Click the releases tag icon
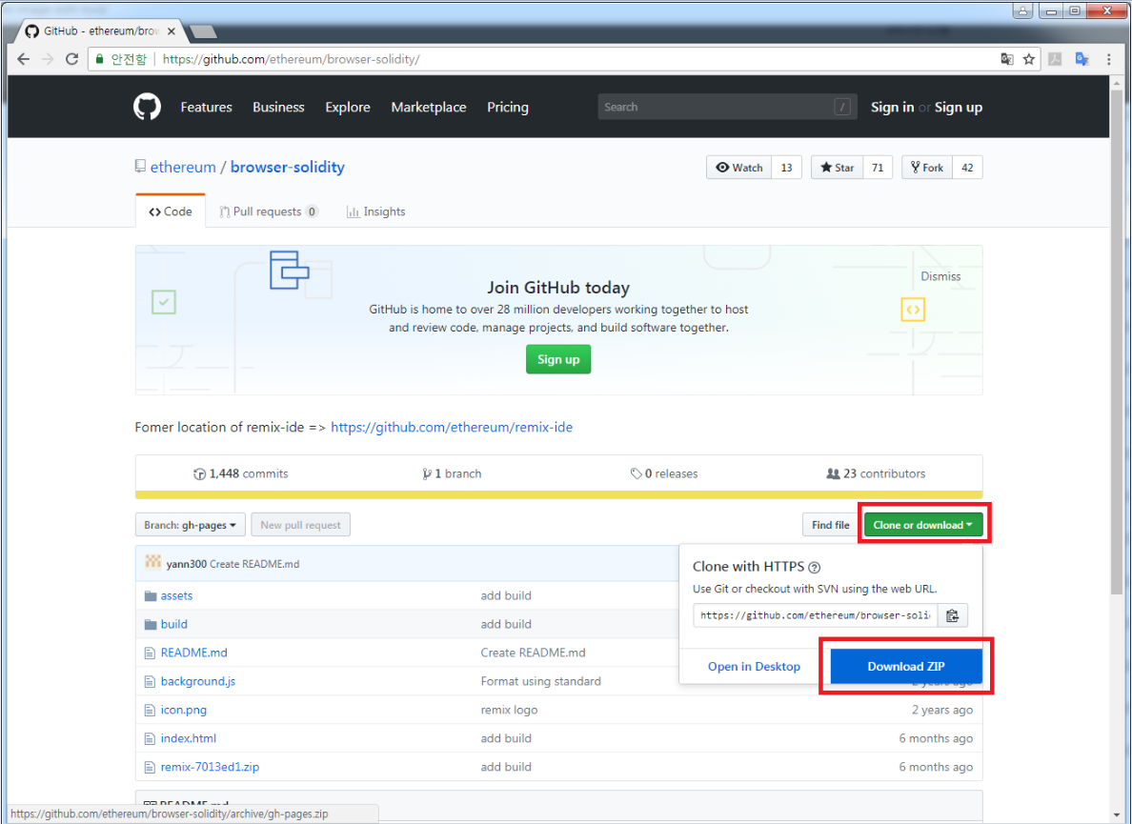Image resolution: width=1132 pixels, height=824 pixels. 637,473
